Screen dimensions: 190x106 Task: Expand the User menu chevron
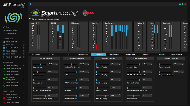pyautogui.click(x=24, y=27)
